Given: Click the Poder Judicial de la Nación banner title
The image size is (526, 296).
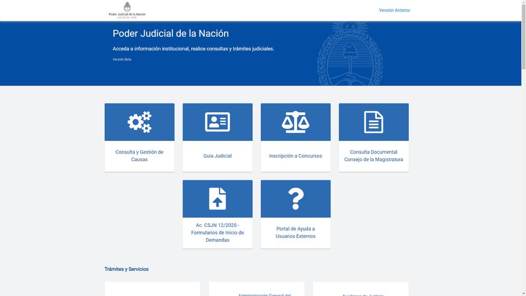Looking at the screenshot, I should coord(170,33).
